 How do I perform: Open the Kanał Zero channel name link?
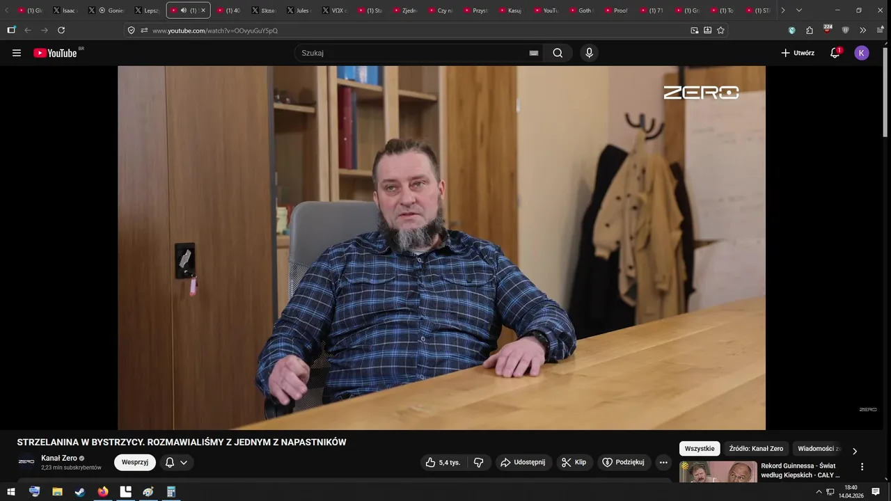click(59, 458)
